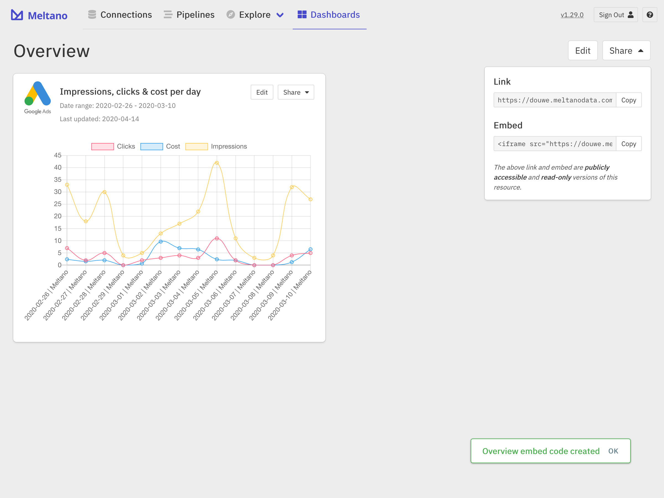Click the user icon in Sign Out
The width and height of the screenshot is (664, 498).
[x=631, y=15]
